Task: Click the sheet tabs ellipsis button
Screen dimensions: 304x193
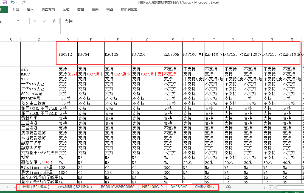Action: 15,187
